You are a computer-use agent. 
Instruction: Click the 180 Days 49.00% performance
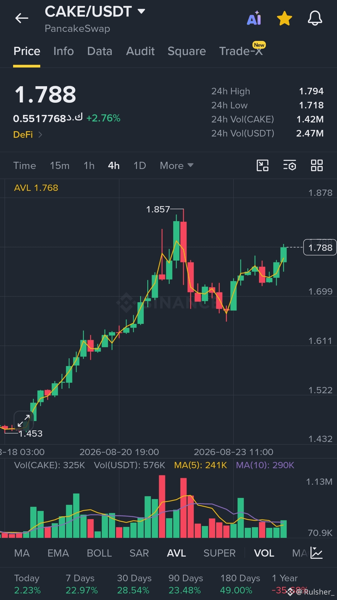coord(240,584)
